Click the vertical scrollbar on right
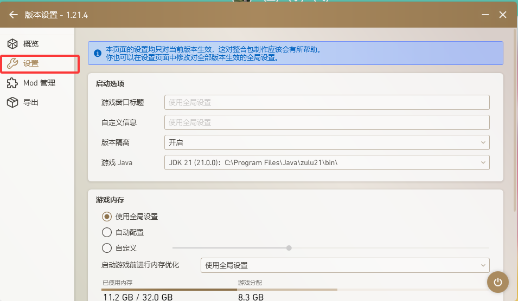This screenshot has width=518, height=301. 515,120
